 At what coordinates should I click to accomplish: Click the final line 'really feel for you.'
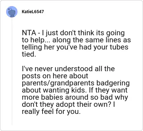51,112
